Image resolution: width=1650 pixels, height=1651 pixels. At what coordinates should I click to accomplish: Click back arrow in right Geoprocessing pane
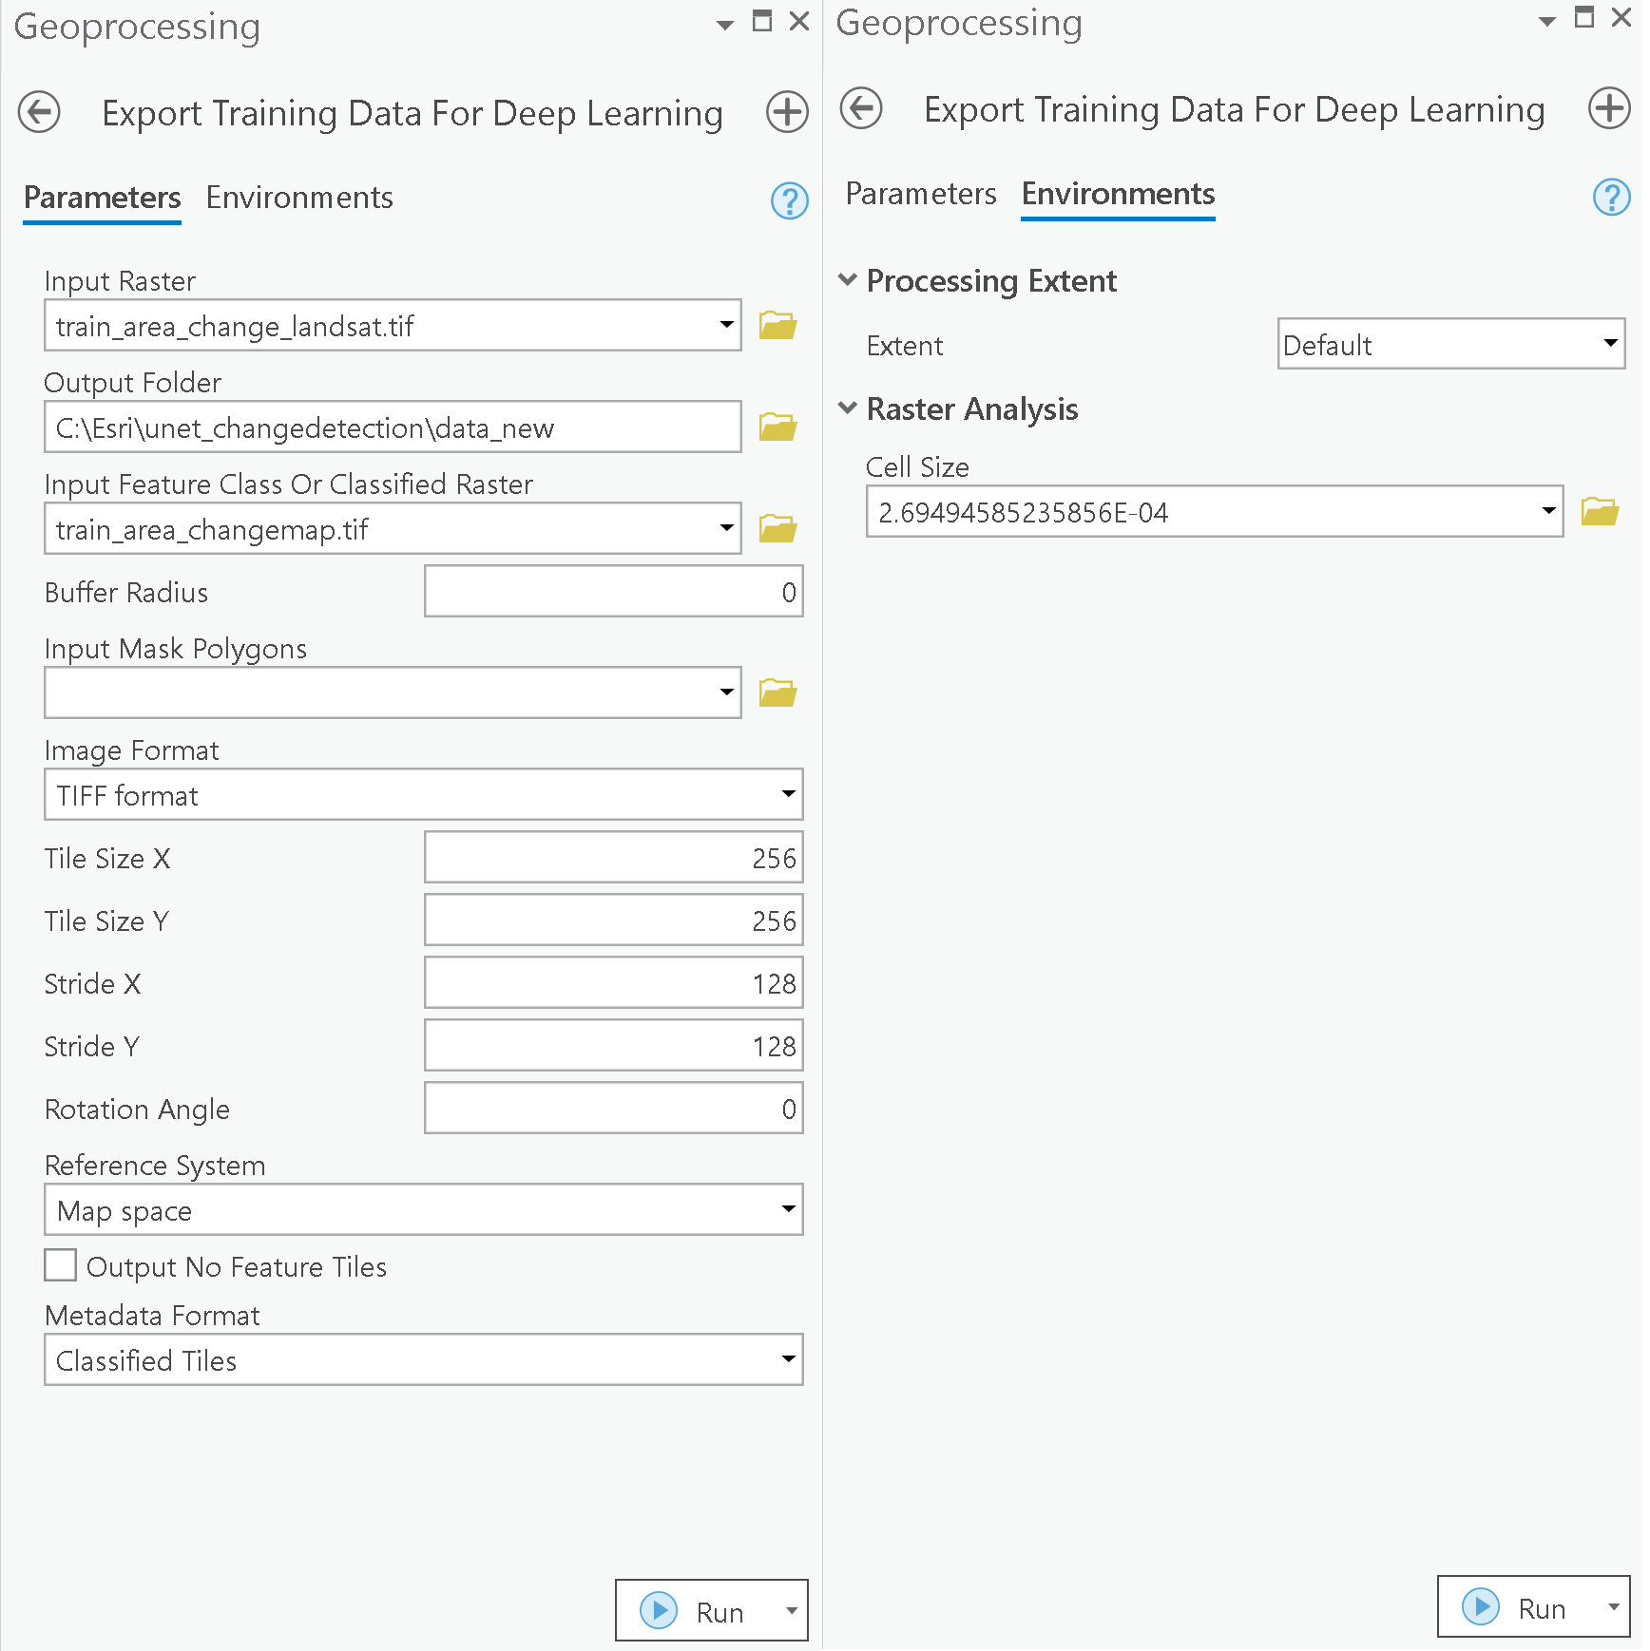861,108
